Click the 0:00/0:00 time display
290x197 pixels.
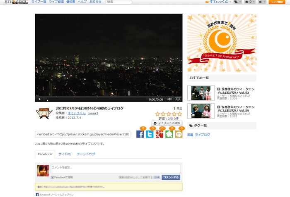[x=156, y=100]
